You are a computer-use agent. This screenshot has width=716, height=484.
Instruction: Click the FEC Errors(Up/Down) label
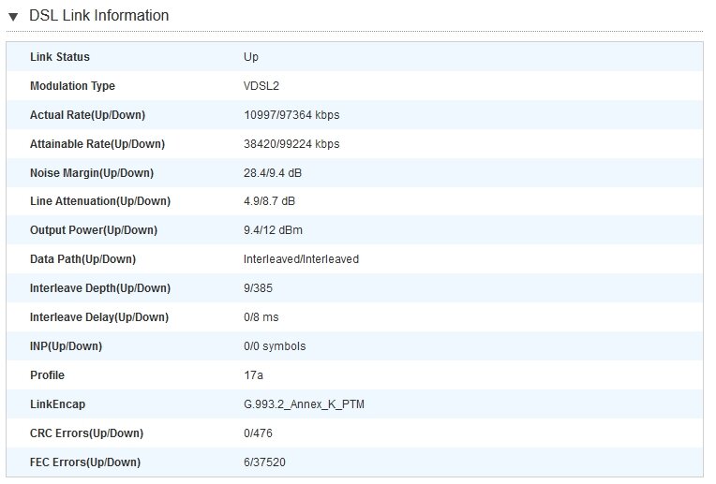(85, 462)
